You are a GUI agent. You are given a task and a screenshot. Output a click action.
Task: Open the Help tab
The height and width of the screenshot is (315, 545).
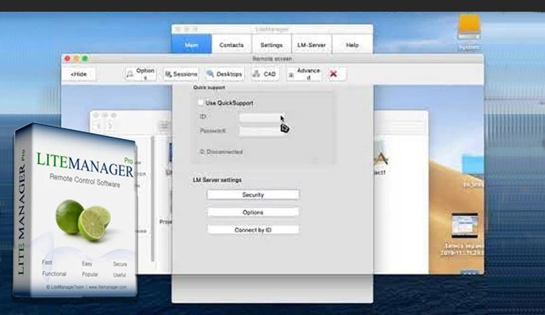[x=352, y=45]
